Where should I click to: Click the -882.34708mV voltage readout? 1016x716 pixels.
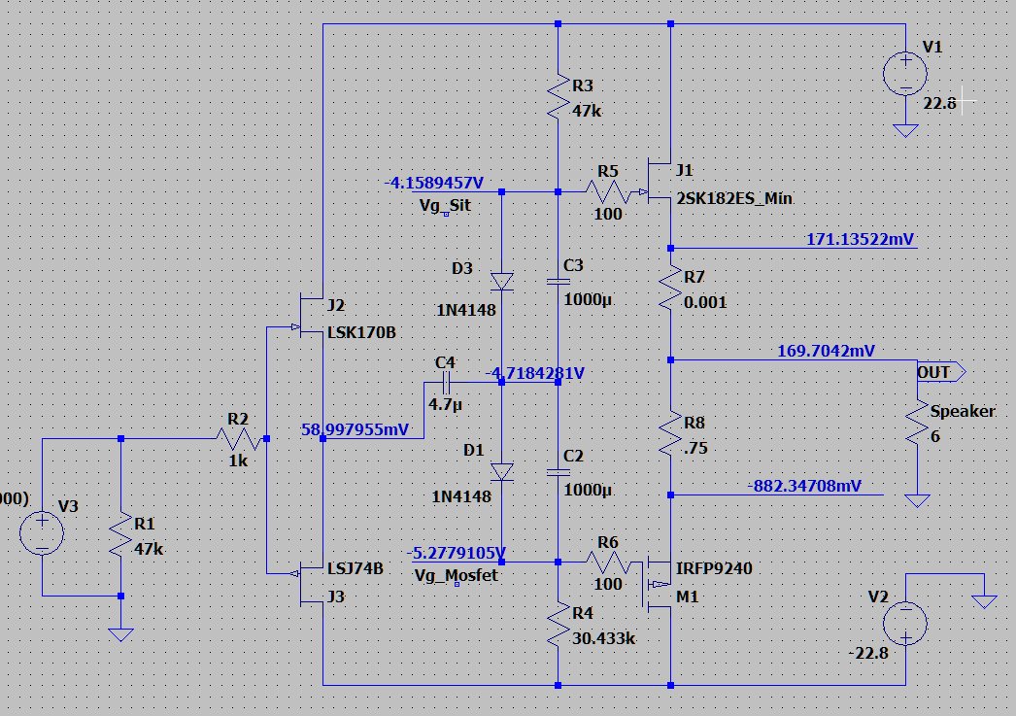(805, 486)
